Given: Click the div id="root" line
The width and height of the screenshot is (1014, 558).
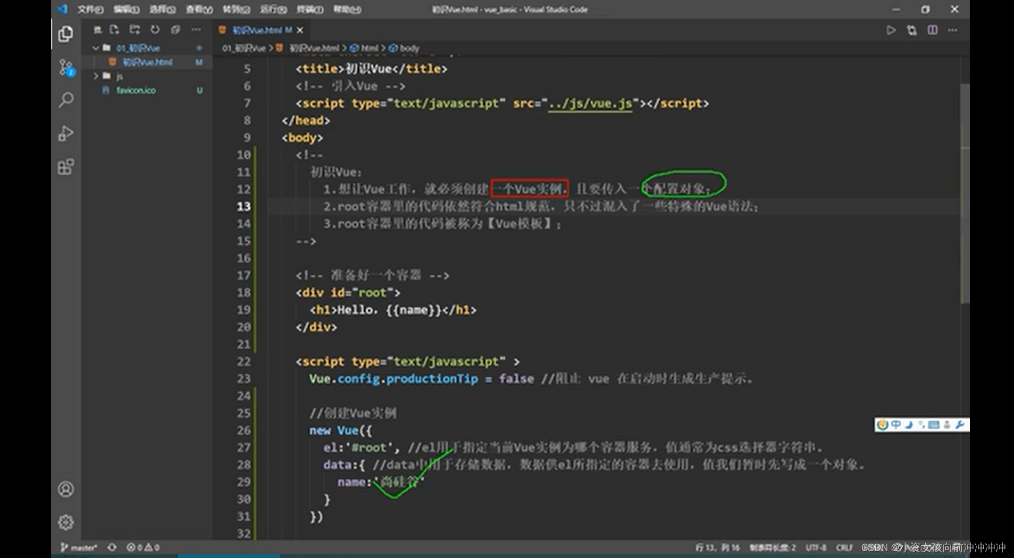Looking at the screenshot, I should pyautogui.click(x=348, y=293).
